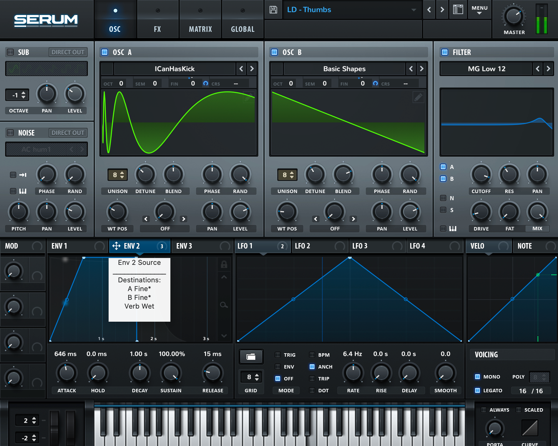Open the preset browser list icon
Screen dimensions: 558x446
coord(458,9)
